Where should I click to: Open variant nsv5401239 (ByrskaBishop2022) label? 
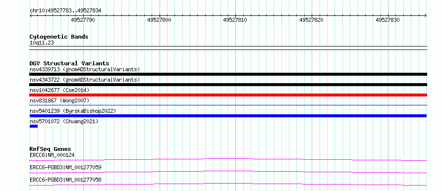coord(72,111)
